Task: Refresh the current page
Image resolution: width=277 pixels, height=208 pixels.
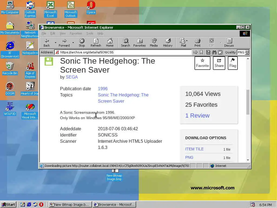Action: pyautogui.click(x=96, y=43)
